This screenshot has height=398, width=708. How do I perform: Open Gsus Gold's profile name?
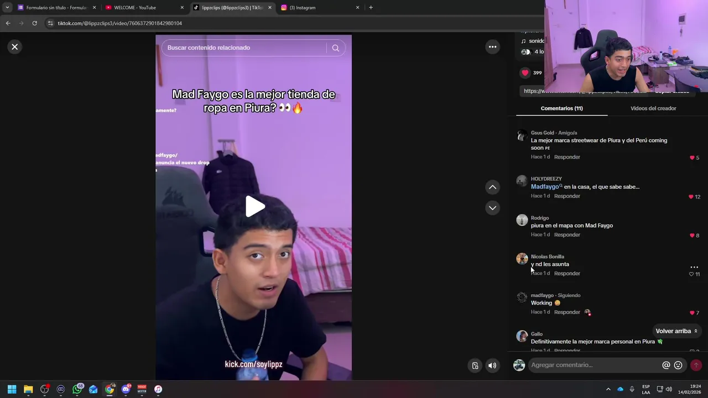[x=542, y=133]
